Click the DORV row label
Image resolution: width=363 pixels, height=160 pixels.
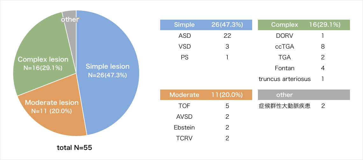[x=284, y=36]
